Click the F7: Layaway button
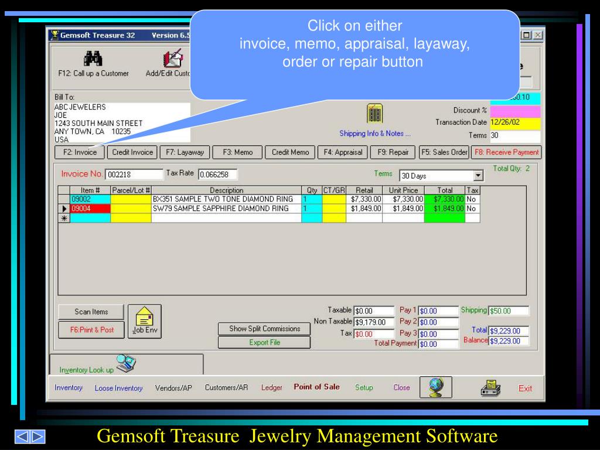The image size is (600, 450). pyautogui.click(x=185, y=152)
